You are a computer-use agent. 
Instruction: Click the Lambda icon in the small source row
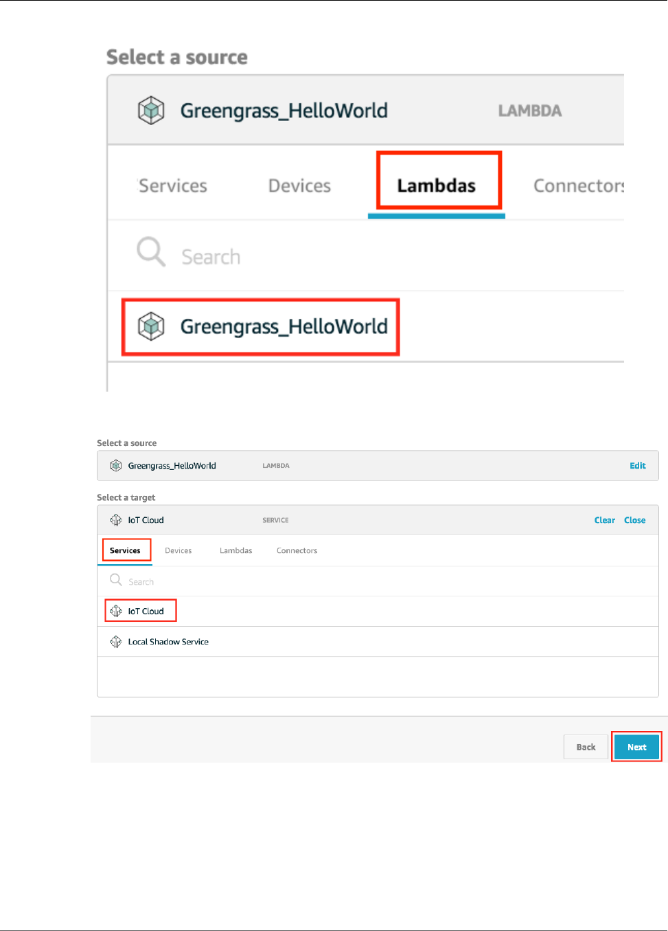[116, 466]
